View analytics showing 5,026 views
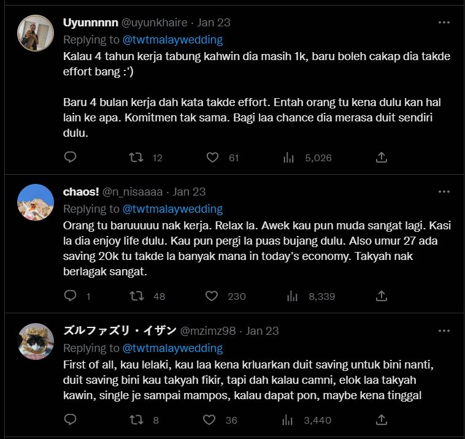This screenshot has height=439, width=465. [288, 158]
